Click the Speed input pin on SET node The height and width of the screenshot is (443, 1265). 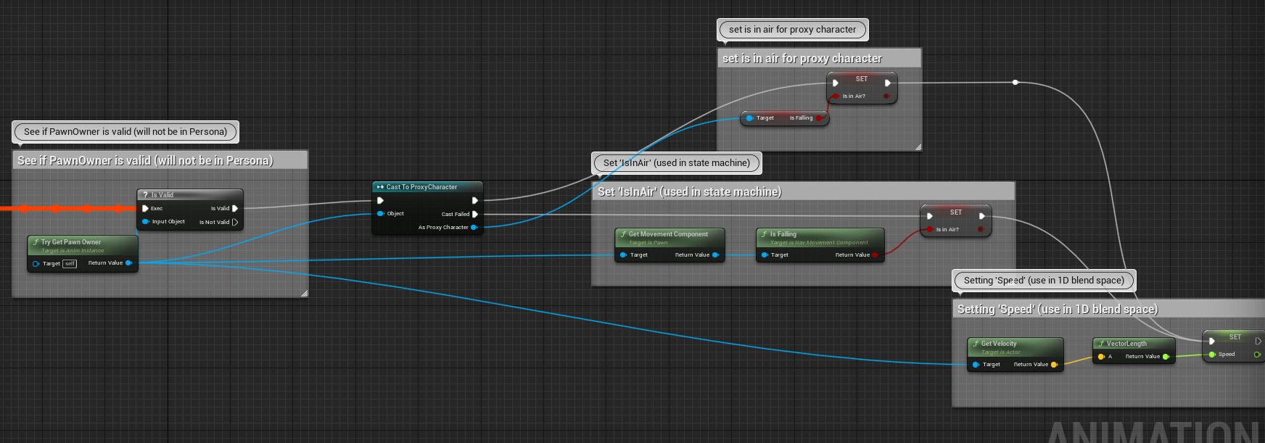click(1212, 355)
